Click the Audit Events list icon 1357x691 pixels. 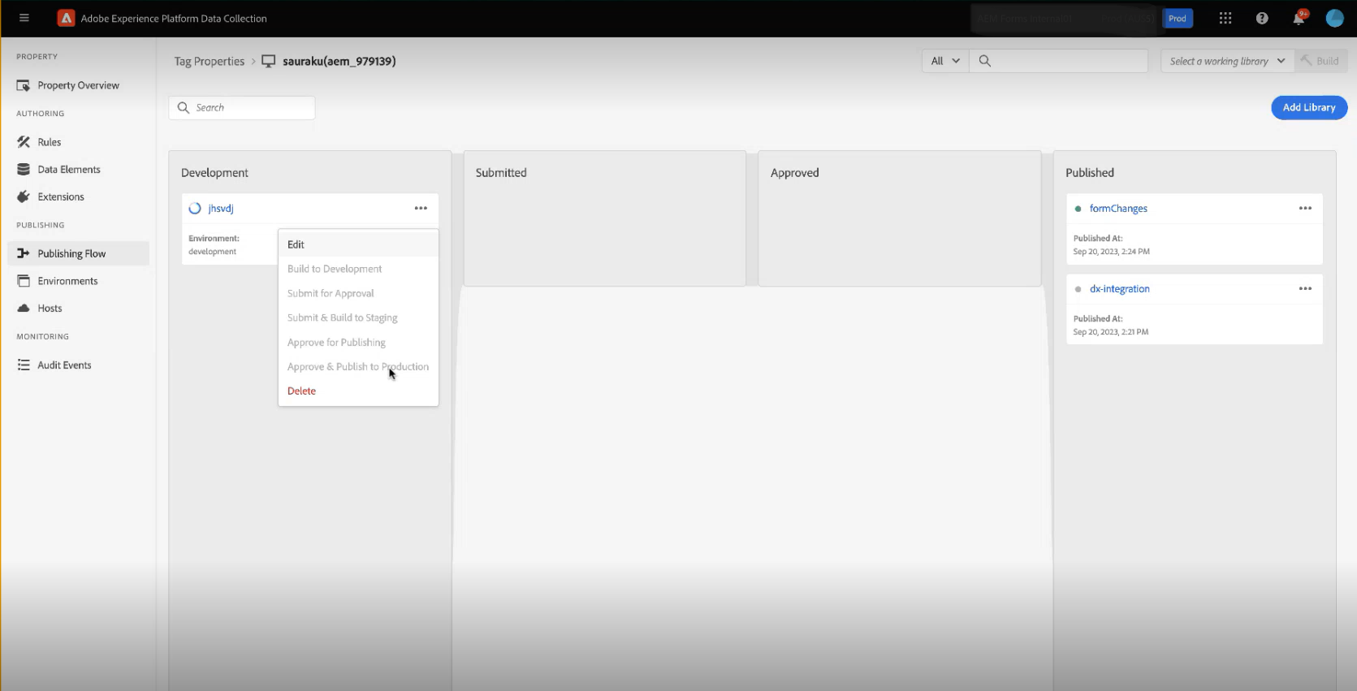point(24,365)
